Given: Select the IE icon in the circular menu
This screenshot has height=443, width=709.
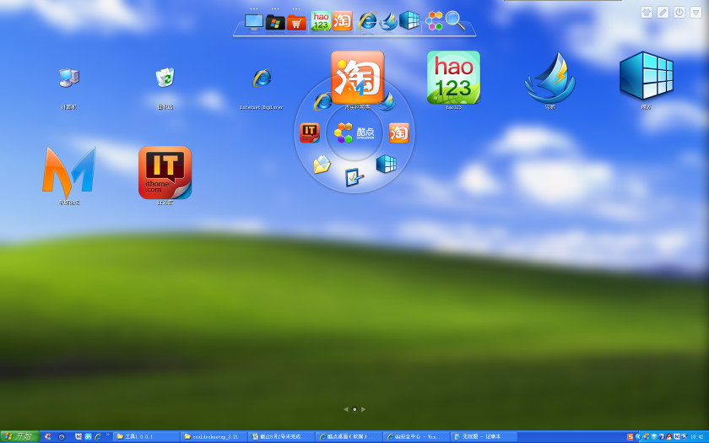Looking at the screenshot, I should tap(322, 102).
